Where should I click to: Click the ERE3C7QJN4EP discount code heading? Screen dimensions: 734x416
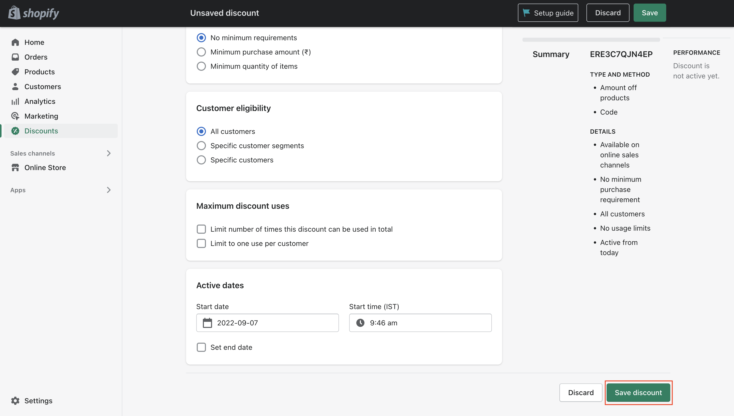(621, 54)
